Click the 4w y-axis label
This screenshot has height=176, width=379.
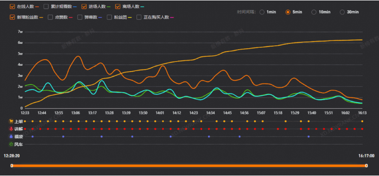pyautogui.click(x=20, y=64)
